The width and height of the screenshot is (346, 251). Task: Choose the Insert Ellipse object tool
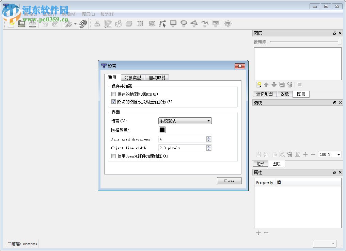point(184,23)
